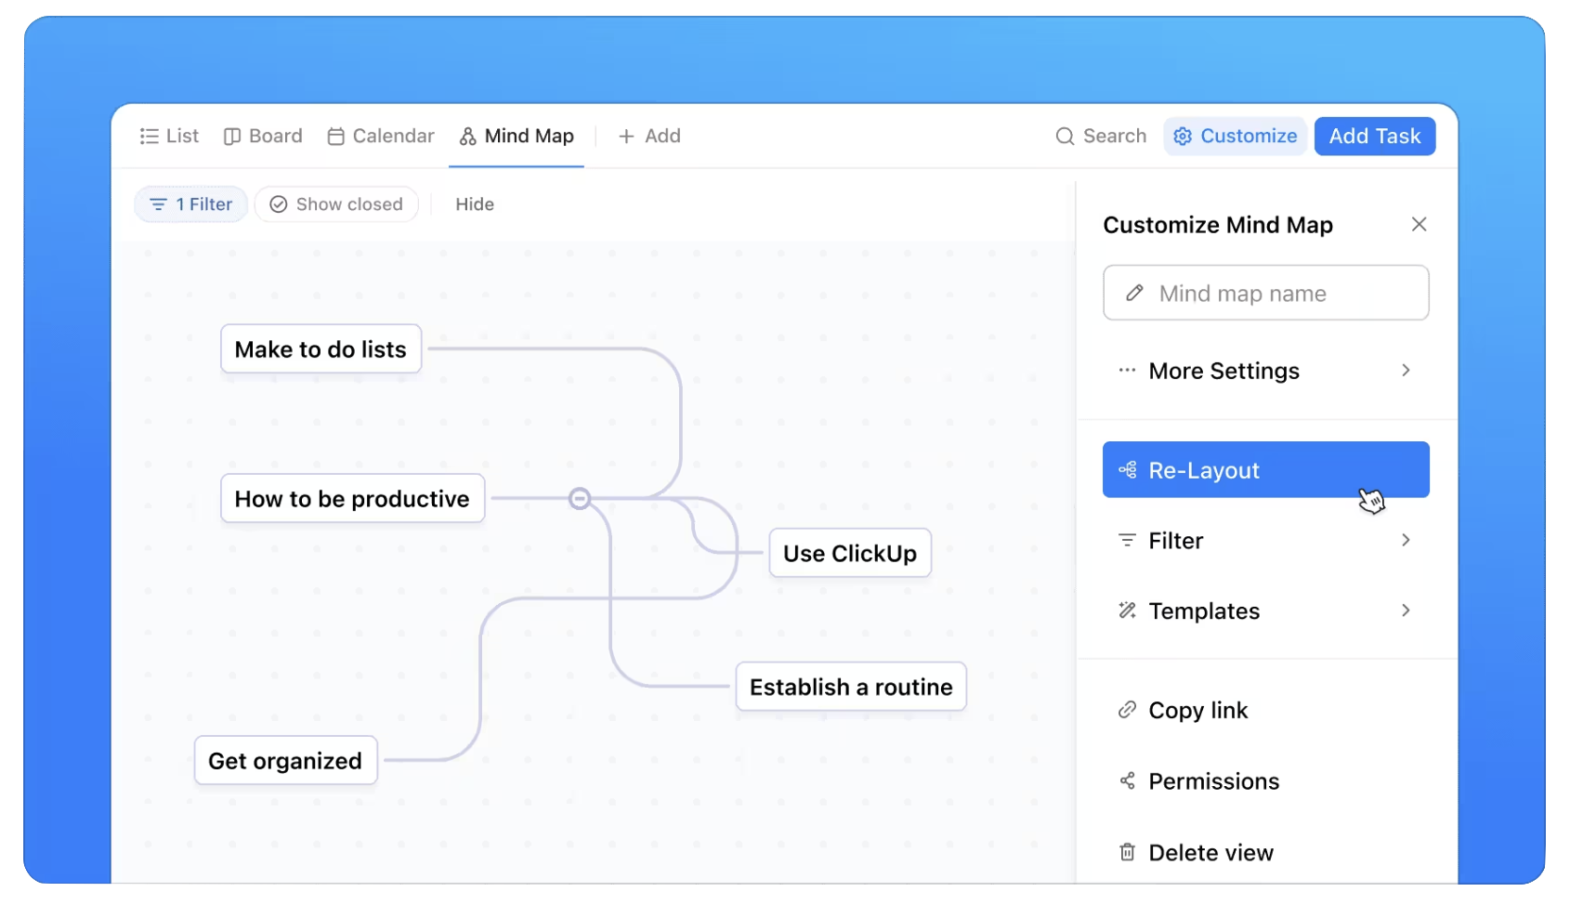The image size is (1570, 905).
Task: Click the pencil icon in the name field
Action: point(1134,293)
